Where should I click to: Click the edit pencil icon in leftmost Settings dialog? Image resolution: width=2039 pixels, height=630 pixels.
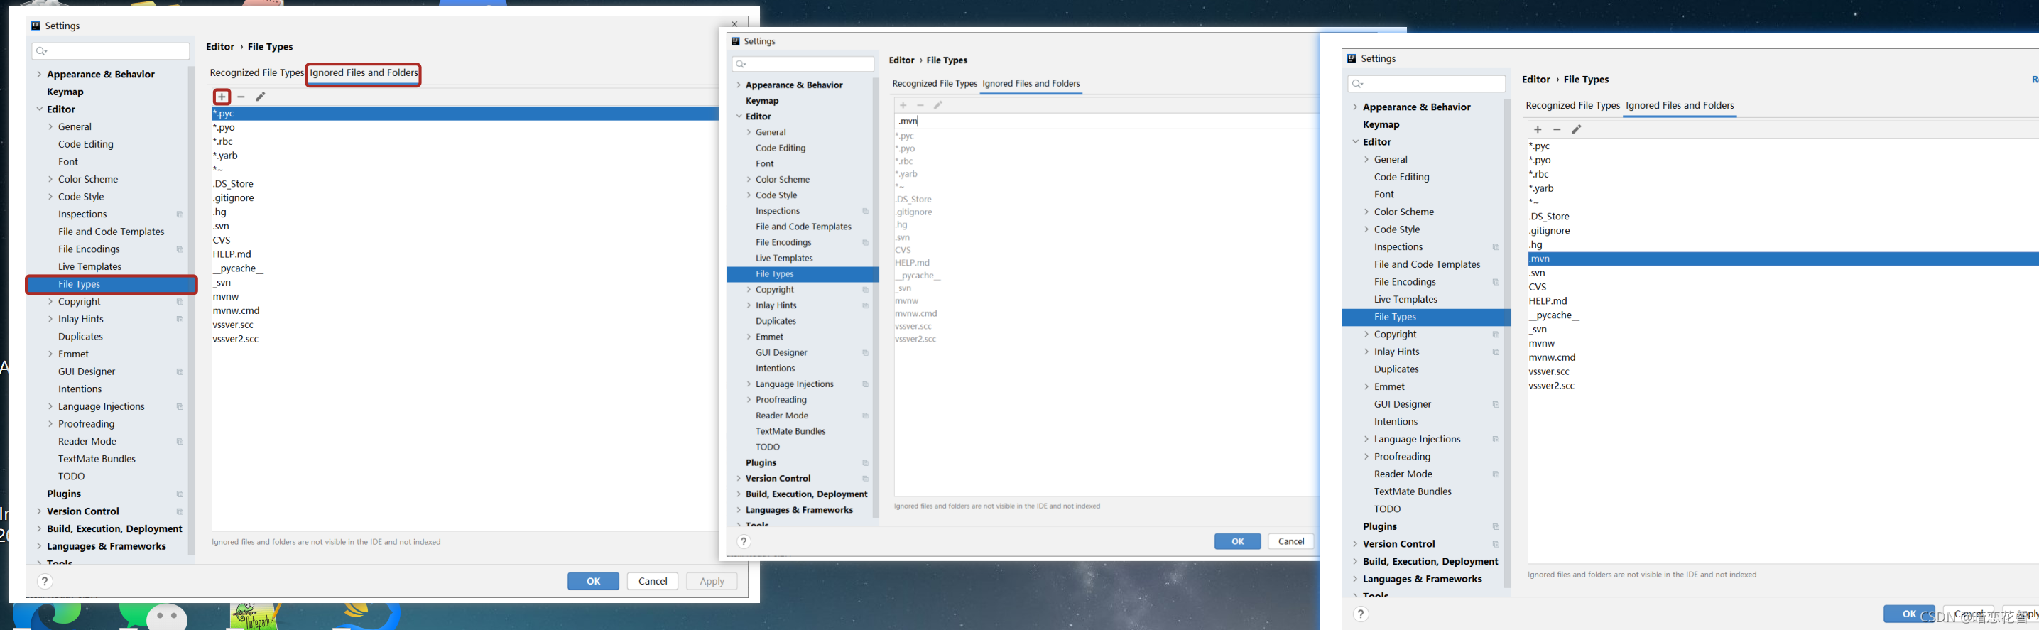click(x=261, y=97)
